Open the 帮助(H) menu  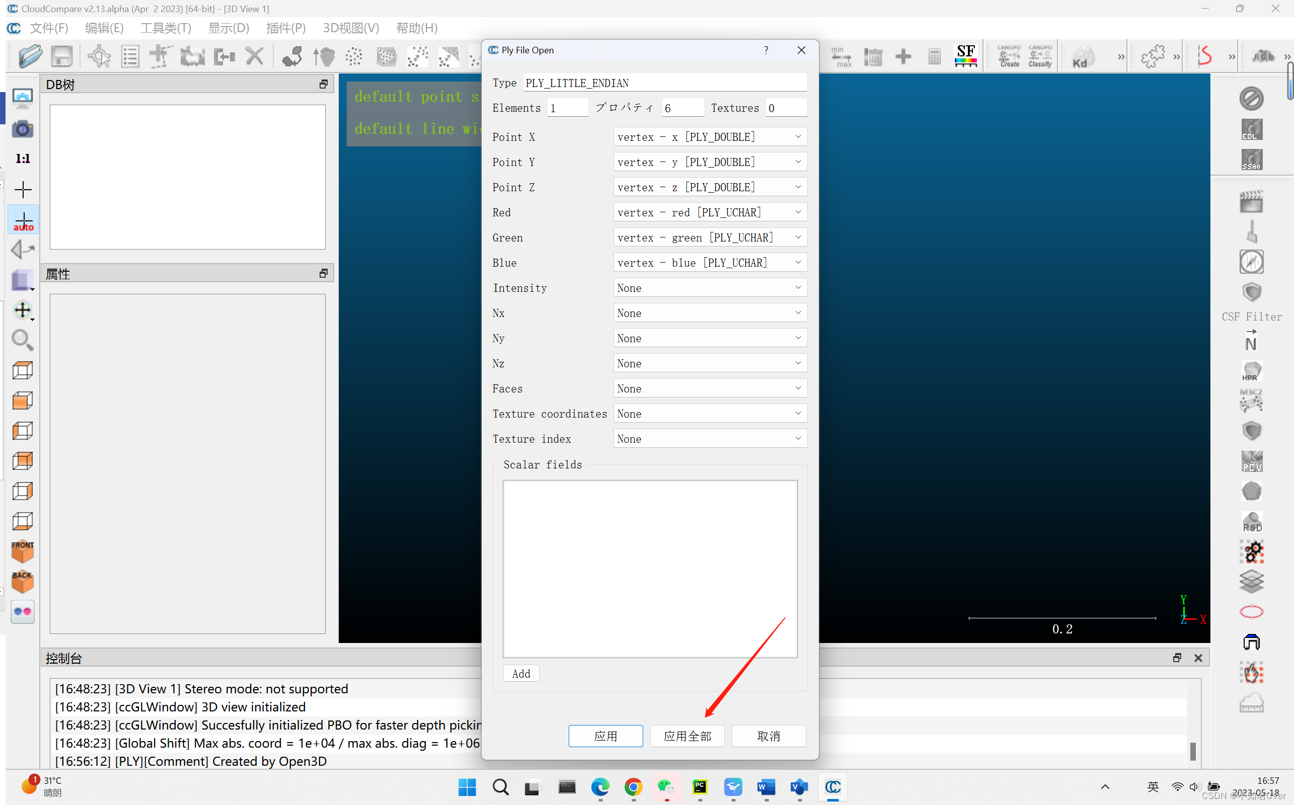[x=417, y=28]
